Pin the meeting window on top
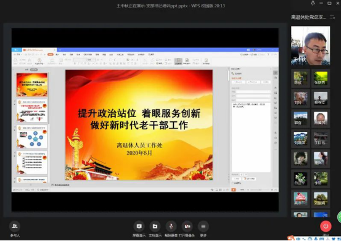Image resolution: width=341 pixels, height=241 pixels. [313, 3]
